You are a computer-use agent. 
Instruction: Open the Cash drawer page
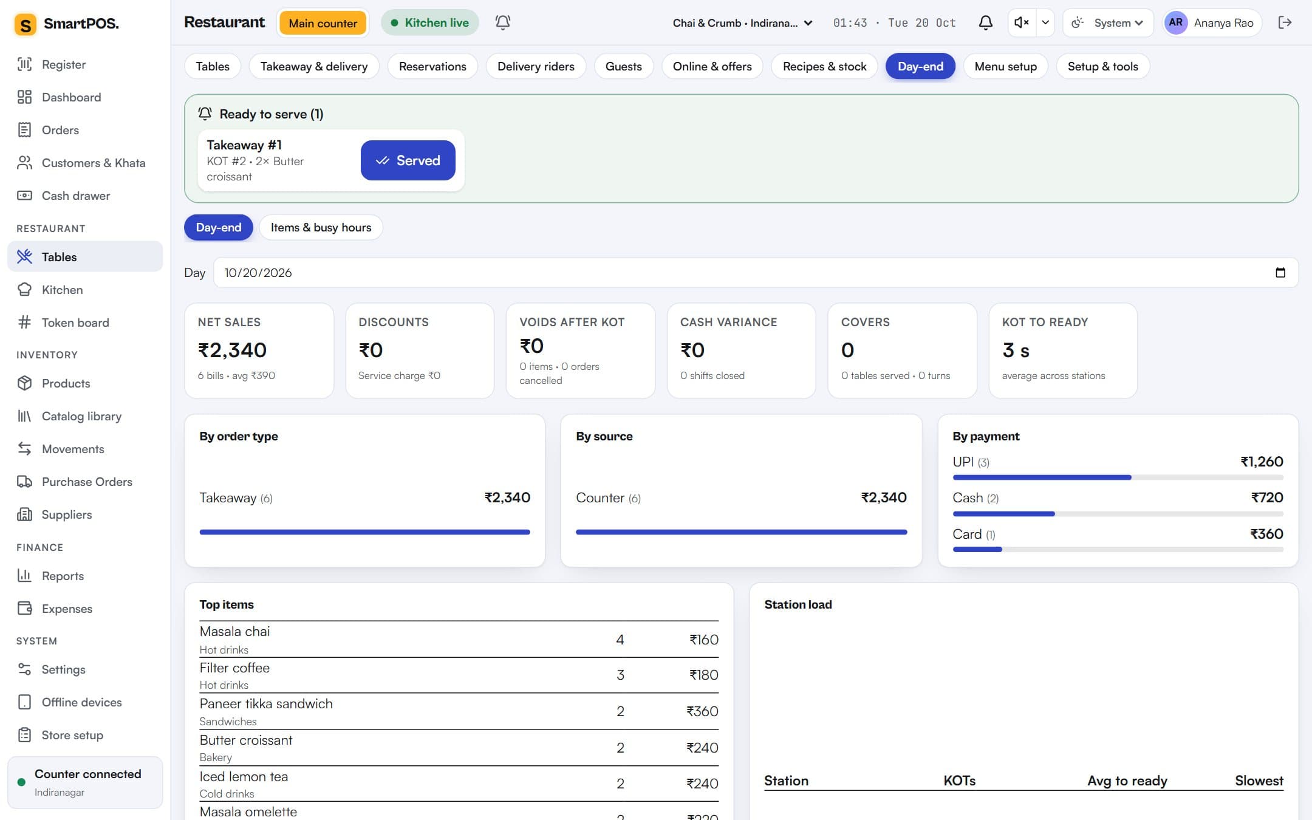tap(85, 196)
